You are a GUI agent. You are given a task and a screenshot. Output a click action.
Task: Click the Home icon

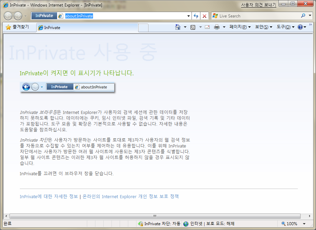point(178,27)
